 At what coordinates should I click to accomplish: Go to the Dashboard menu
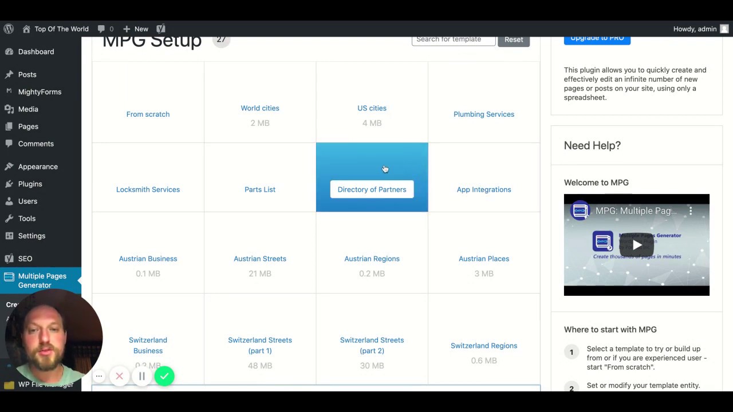point(36,51)
